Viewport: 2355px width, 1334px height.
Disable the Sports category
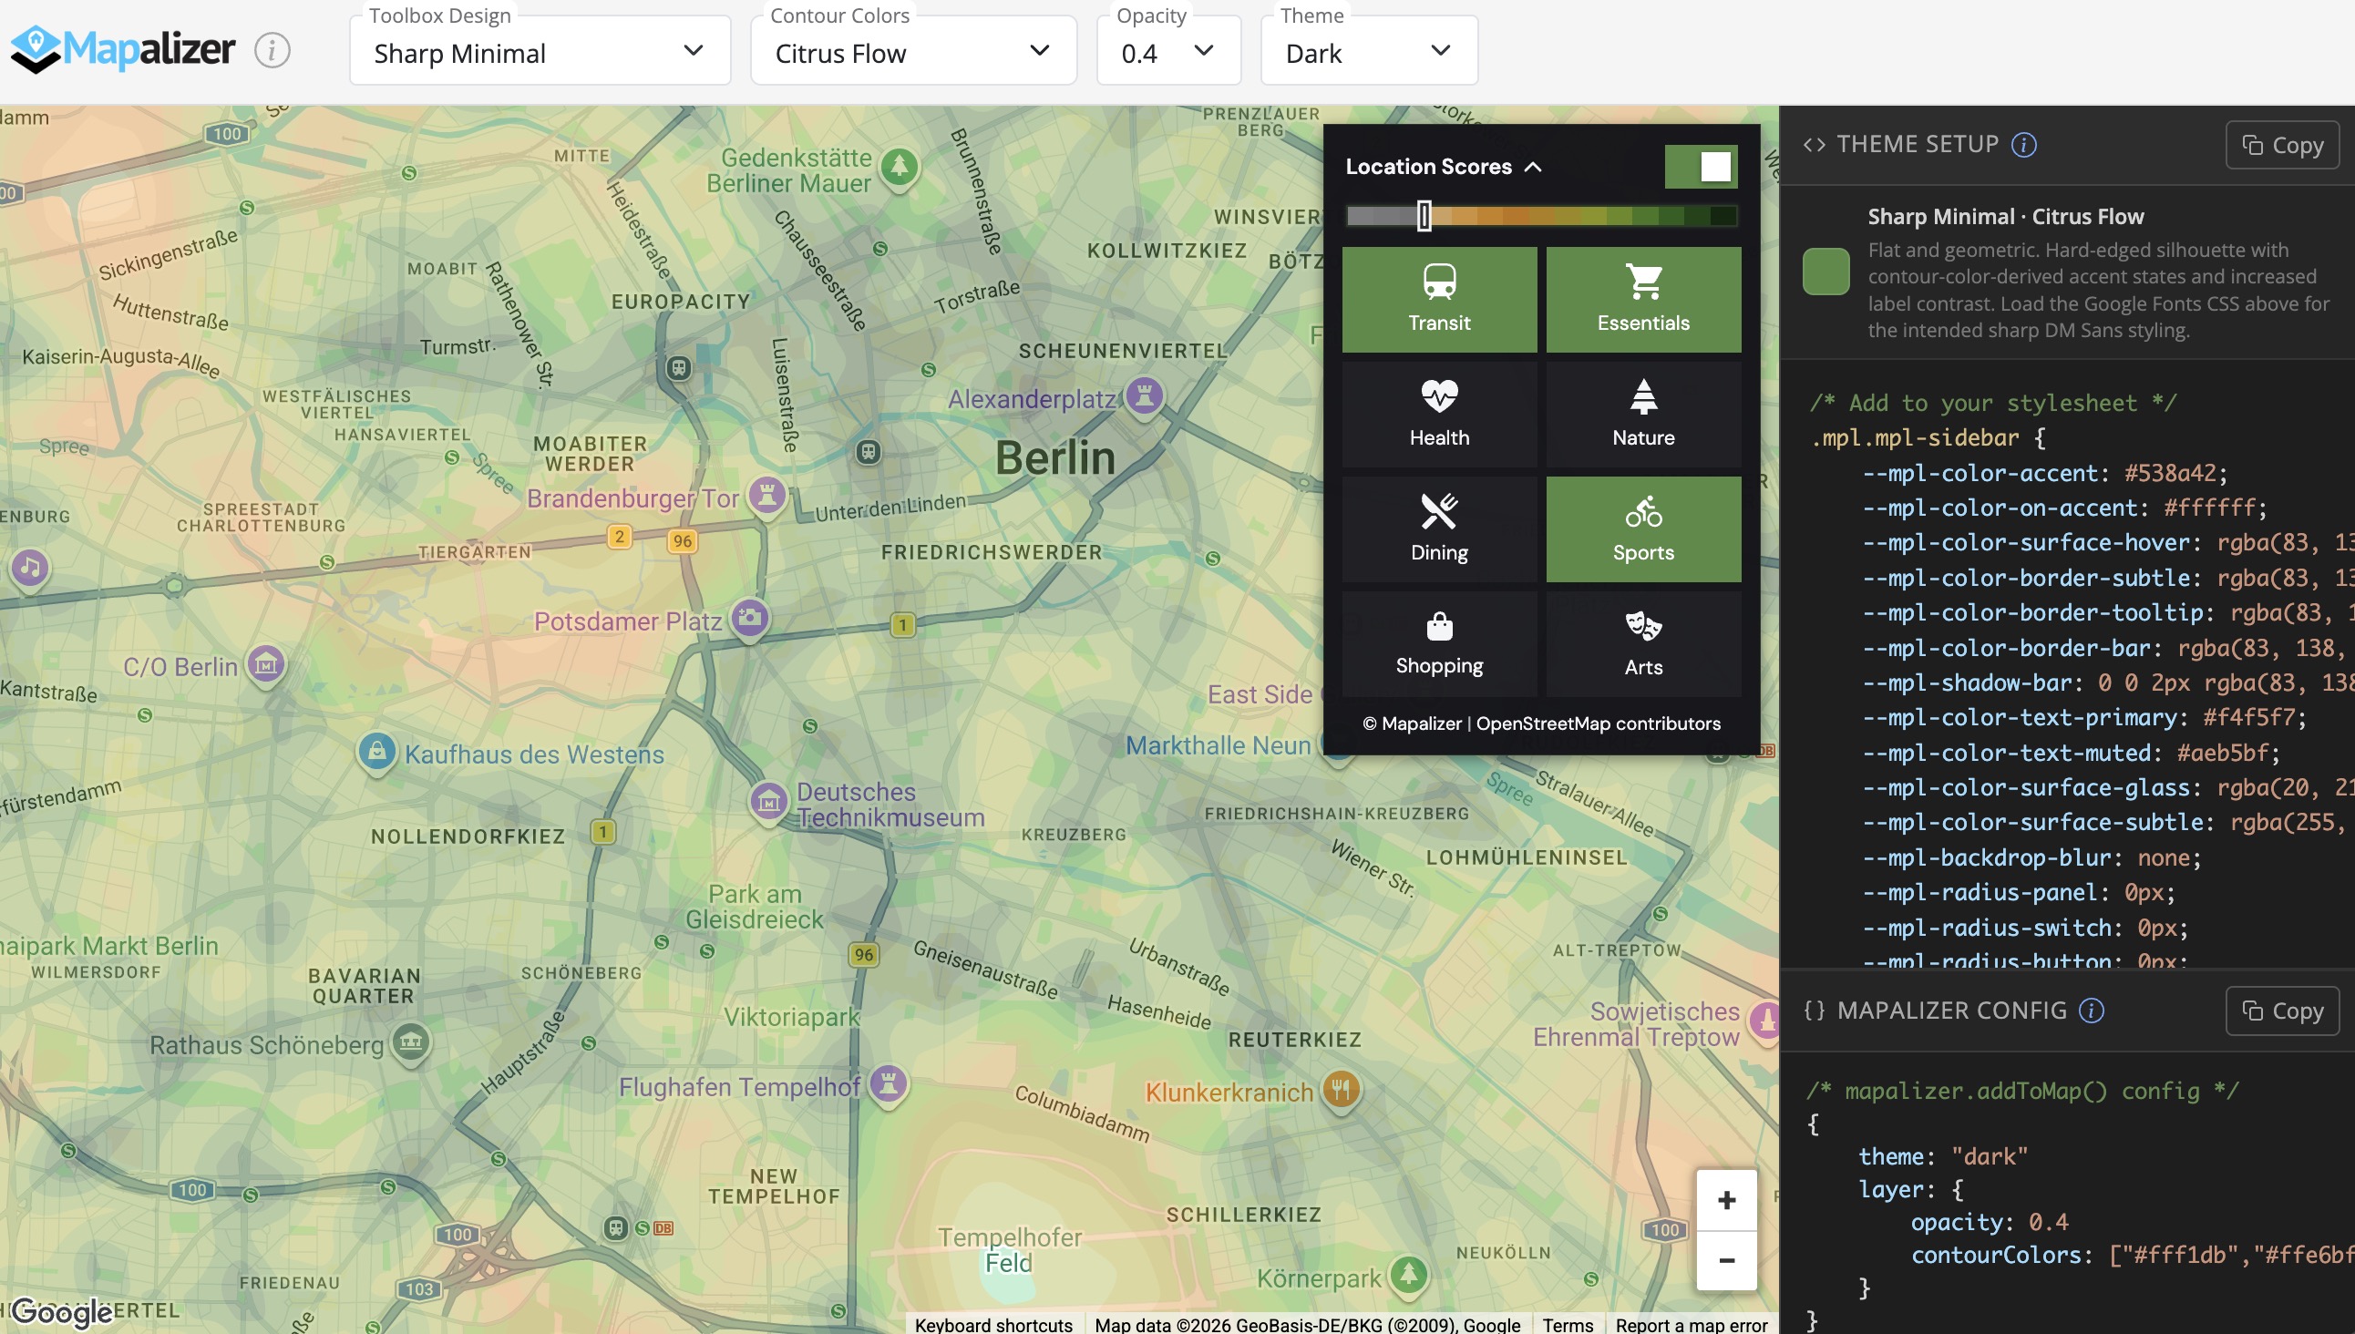(1643, 528)
